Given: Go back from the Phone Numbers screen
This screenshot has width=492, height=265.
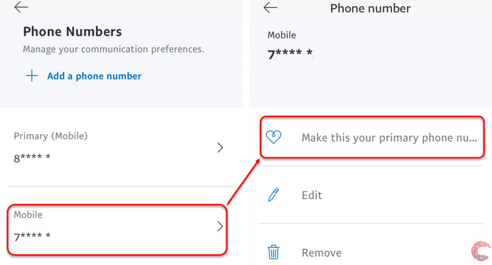Looking at the screenshot, I should click(x=21, y=7).
